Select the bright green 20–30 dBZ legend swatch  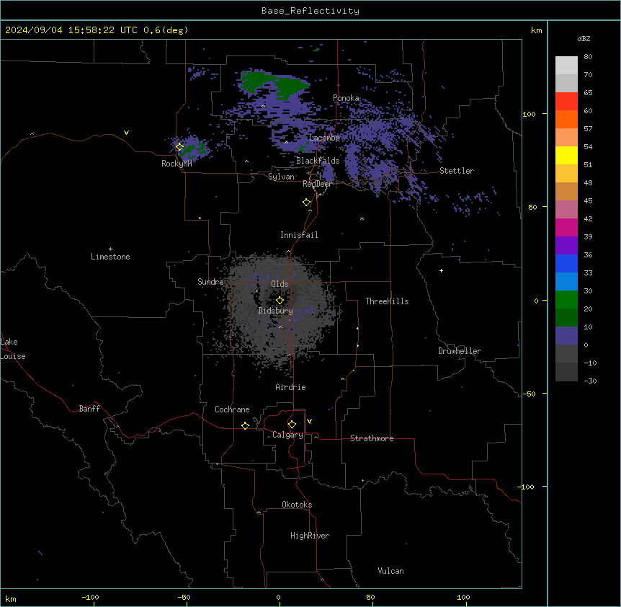coord(566,300)
